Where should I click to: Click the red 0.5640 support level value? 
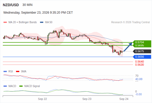[139, 62]
